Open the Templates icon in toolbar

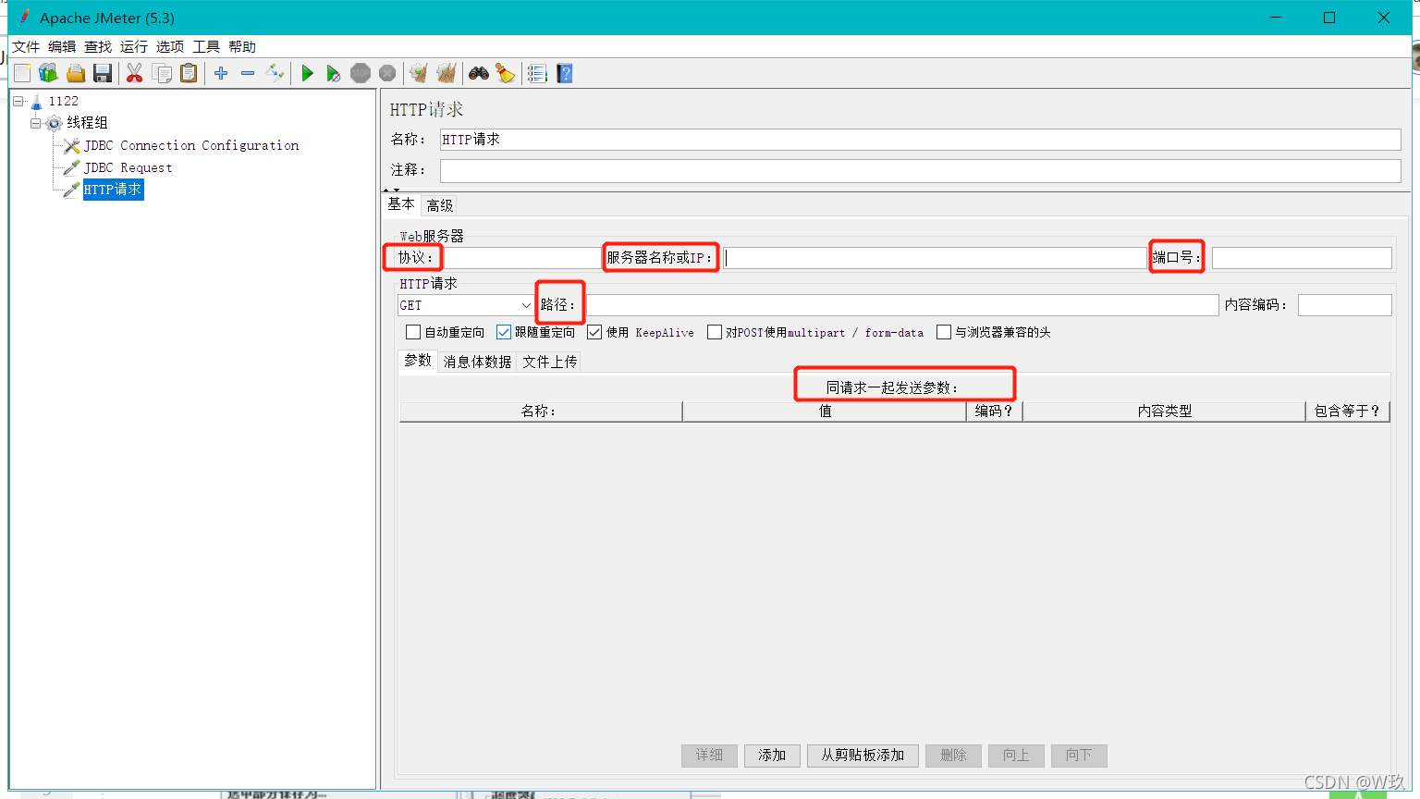coord(49,73)
